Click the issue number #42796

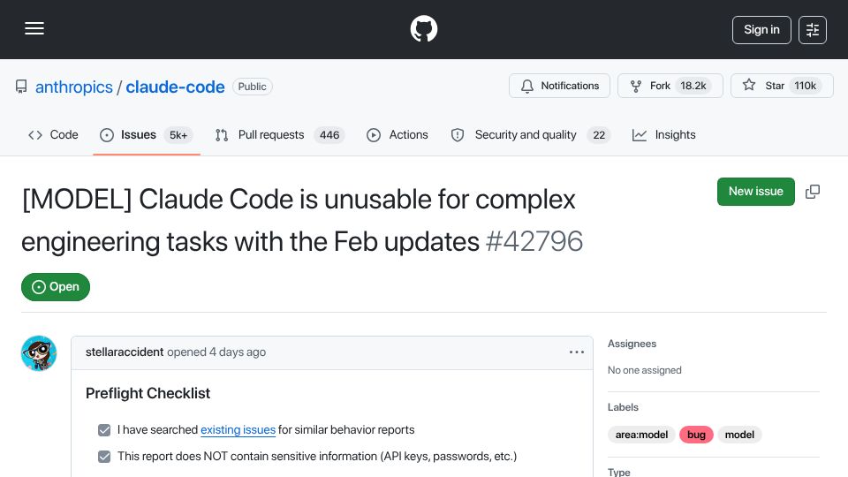tap(534, 241)
